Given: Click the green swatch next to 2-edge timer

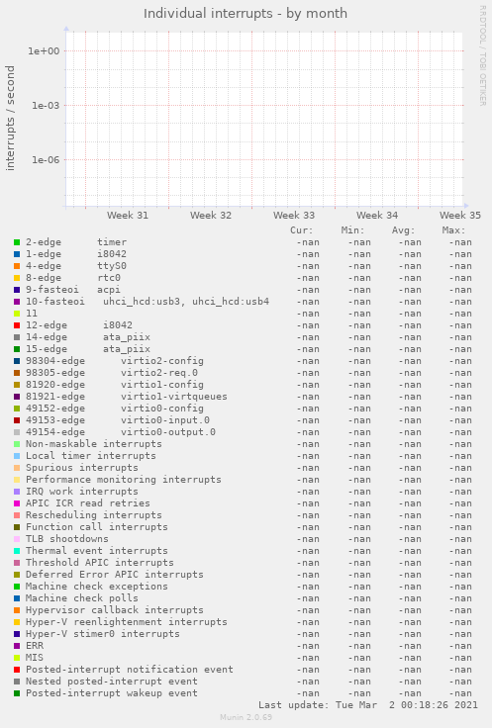Looking at the screenshot, I should pyautogui.click(x=17, y=242).
